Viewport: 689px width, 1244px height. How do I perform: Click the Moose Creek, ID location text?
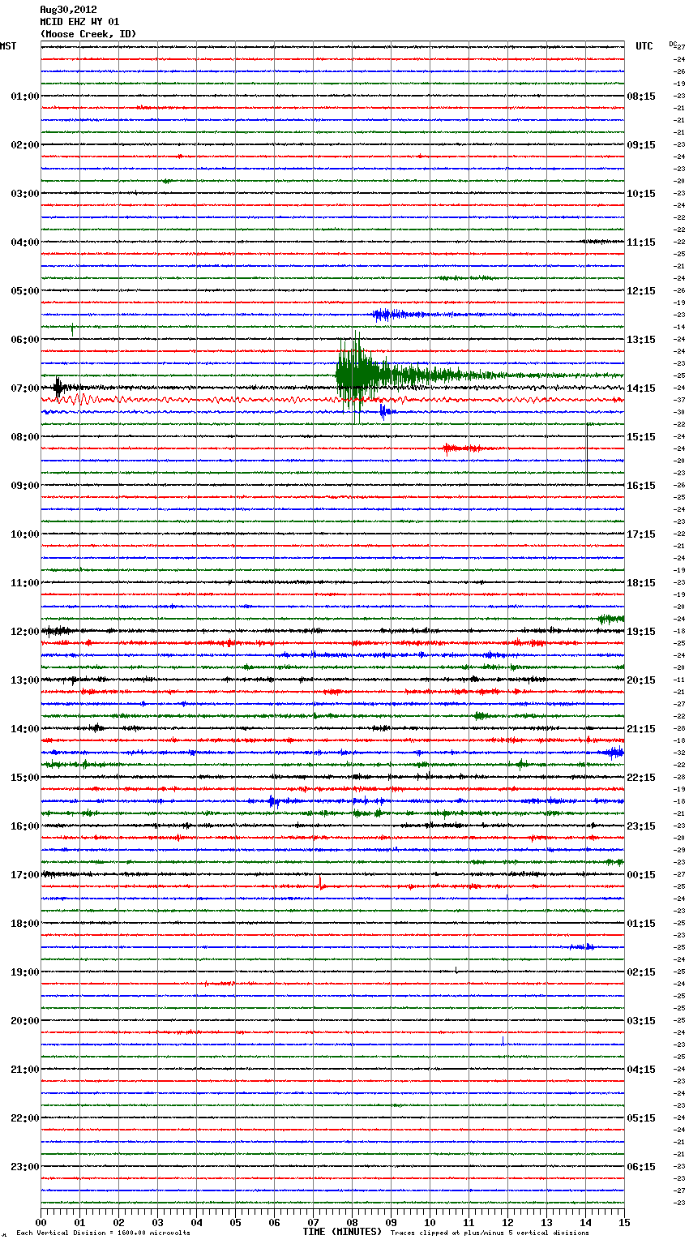click(88, 34)
